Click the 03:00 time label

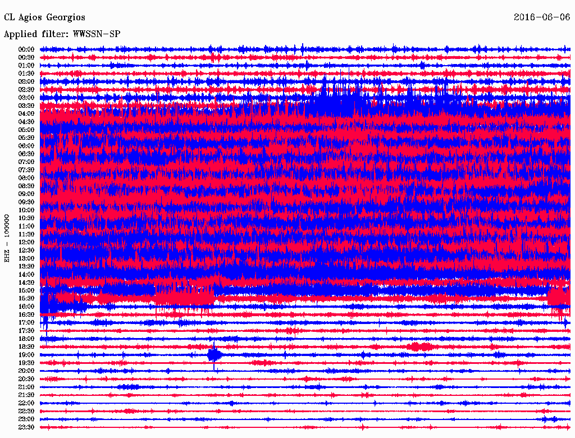pos(26,98)
